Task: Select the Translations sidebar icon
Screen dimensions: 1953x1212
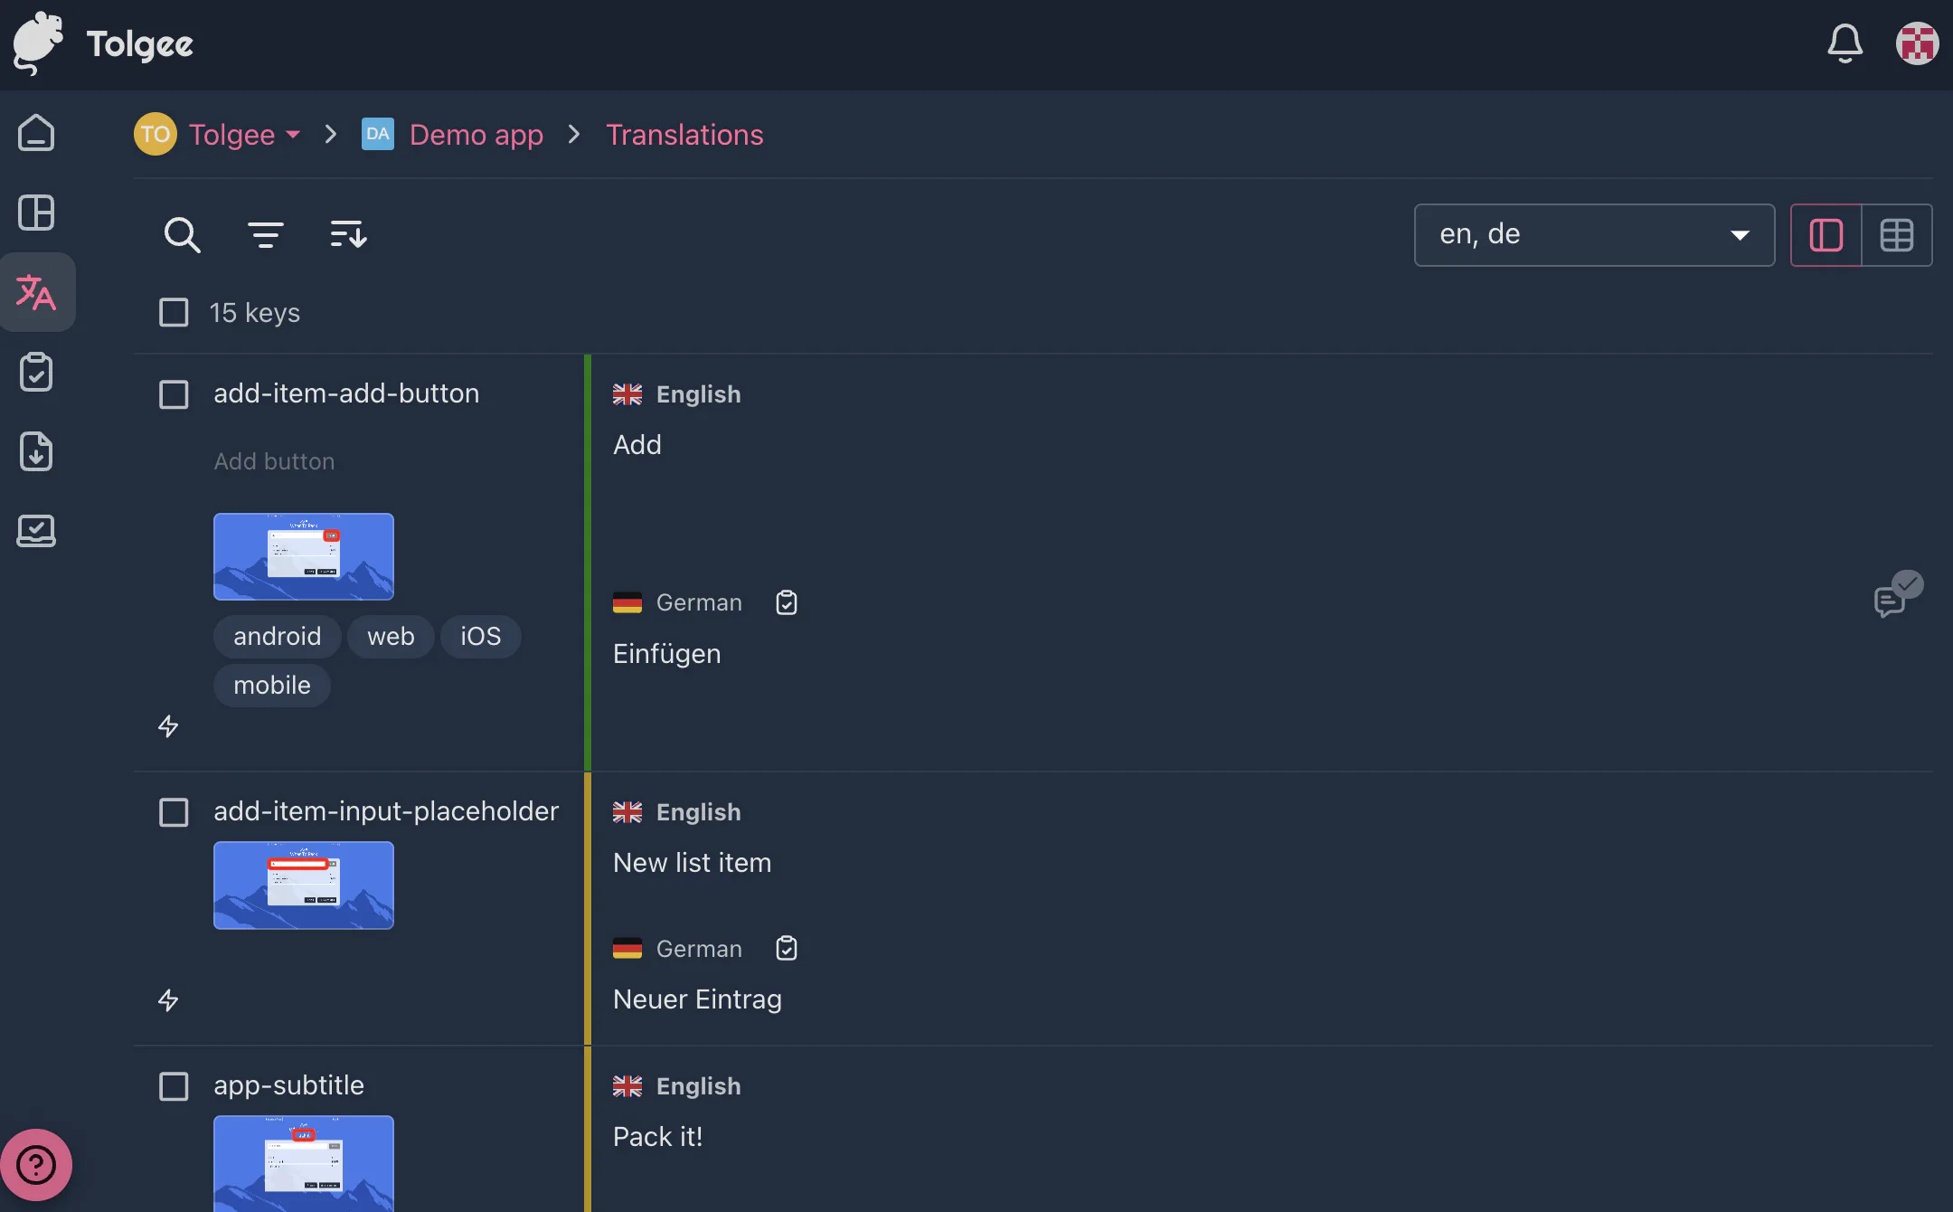Action: tap(36, 292)
